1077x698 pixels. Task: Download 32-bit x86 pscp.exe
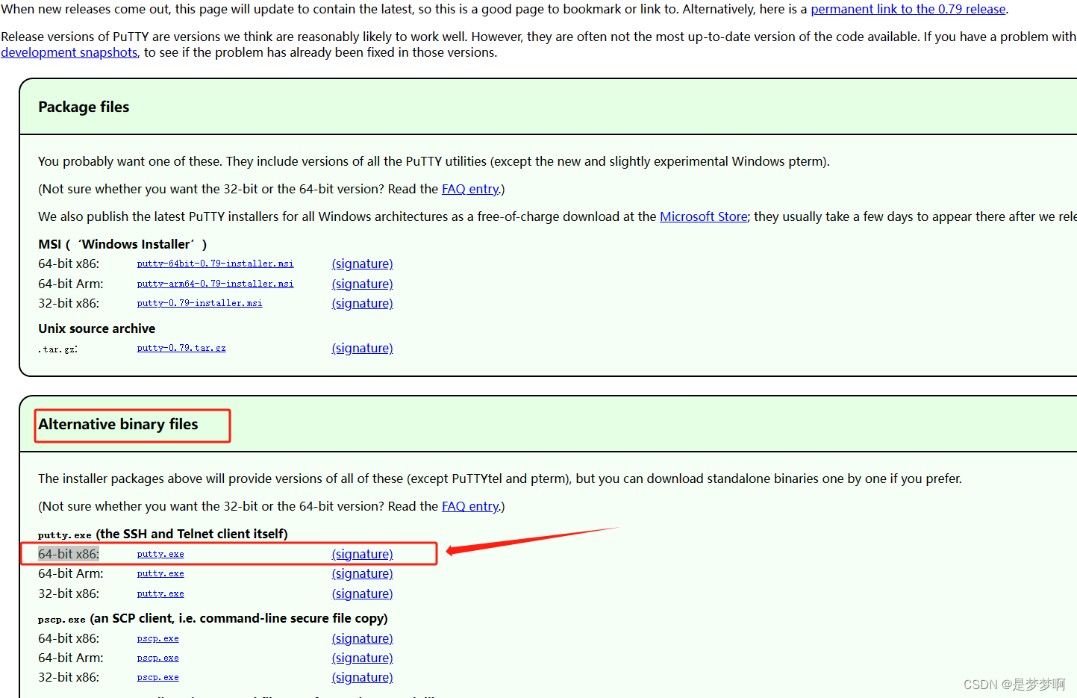[157, 677]
